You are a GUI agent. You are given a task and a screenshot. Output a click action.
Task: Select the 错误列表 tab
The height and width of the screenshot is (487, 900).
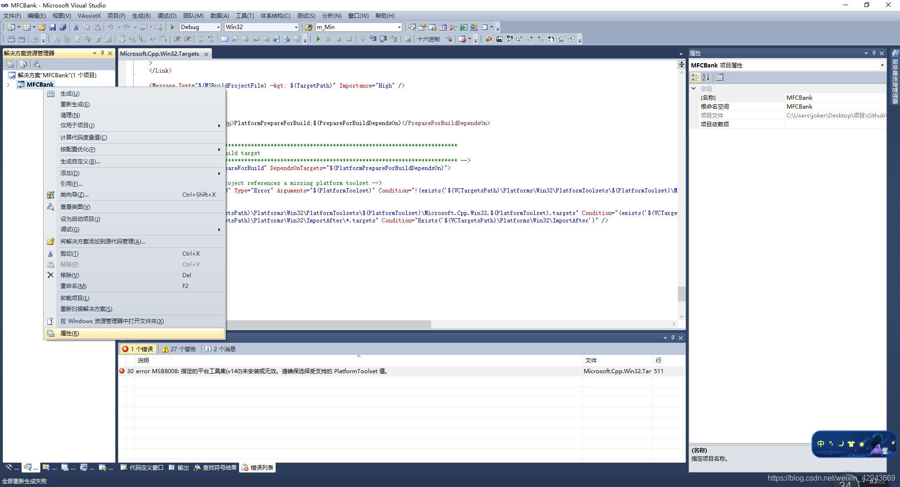point(257,467)
